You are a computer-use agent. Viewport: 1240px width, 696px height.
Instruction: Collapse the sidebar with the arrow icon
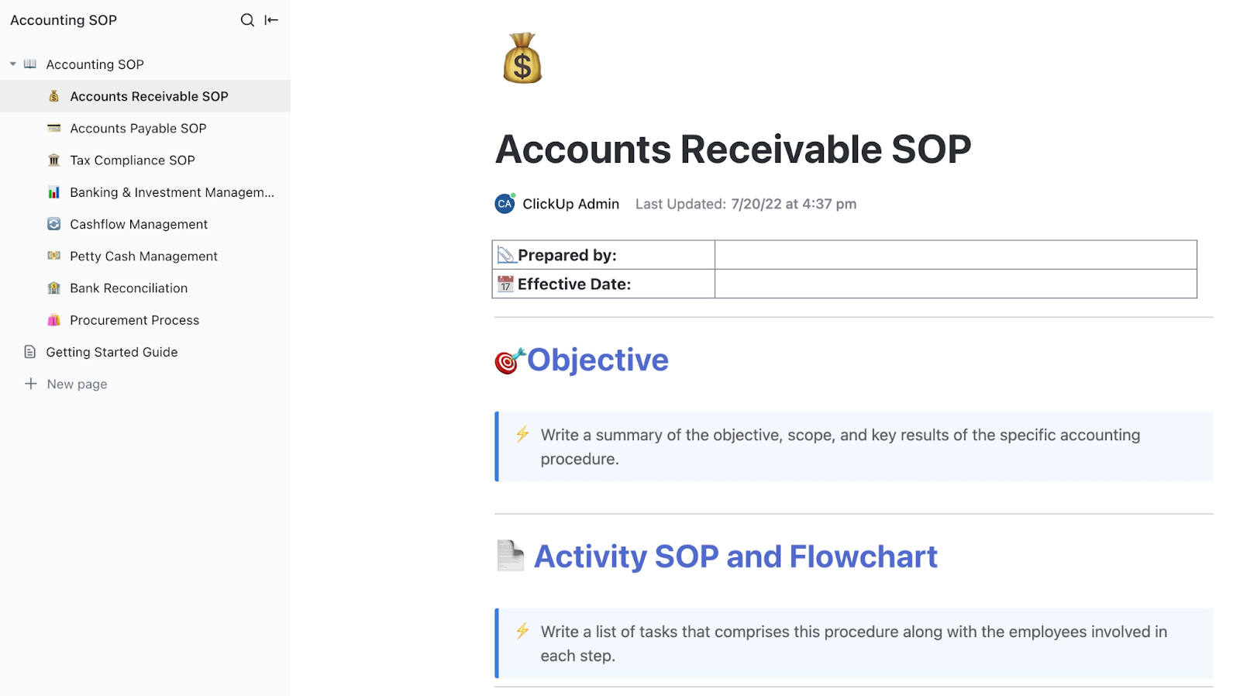[271, 20]
